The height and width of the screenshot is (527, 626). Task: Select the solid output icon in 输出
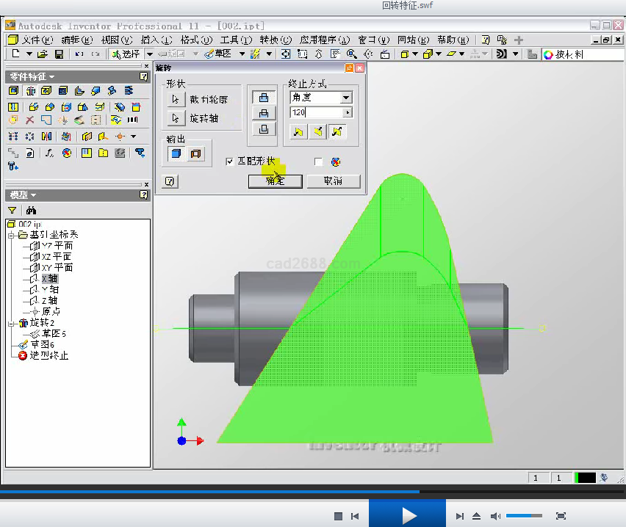click(x=176, y=153)
